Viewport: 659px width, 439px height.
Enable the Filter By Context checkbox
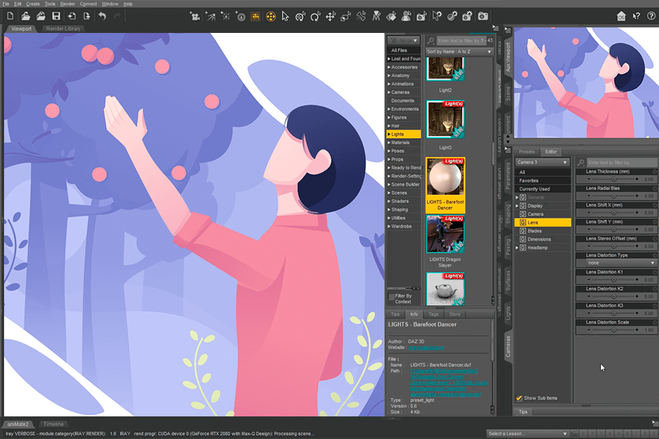tap(391, 298)
